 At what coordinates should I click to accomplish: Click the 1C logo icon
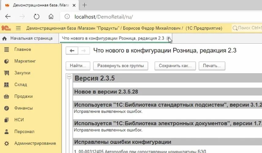[x=6, y=28]
